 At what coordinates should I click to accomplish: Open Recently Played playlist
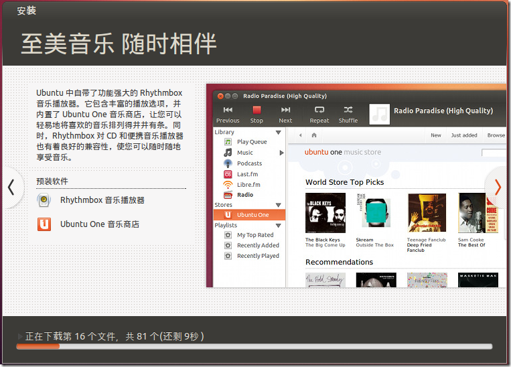(x=258, y=256)
